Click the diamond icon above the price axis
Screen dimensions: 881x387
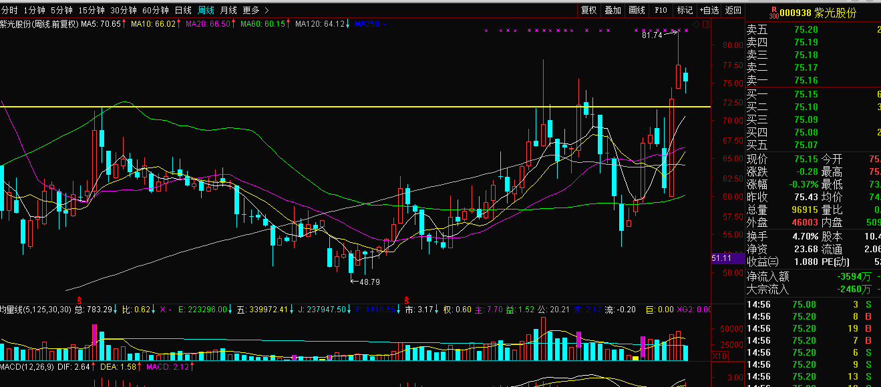click(697, 24)
